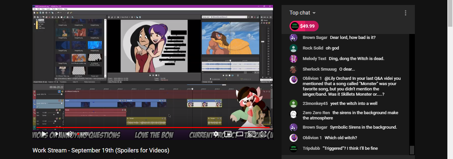The image size is (453, 159).
Task: Click 23monkey45's avatar
Action: (x=293, y=104)
